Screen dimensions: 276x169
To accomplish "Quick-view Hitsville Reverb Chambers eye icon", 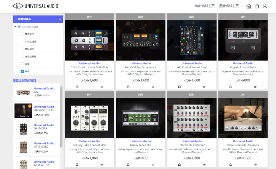I will (x=256, y=165).
